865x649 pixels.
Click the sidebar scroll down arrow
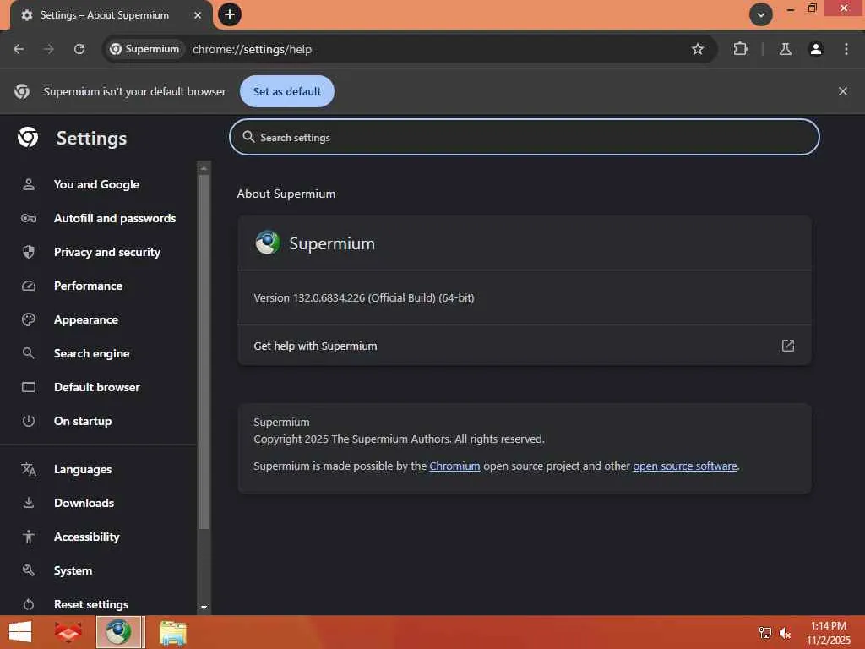[x=204, y=607]
